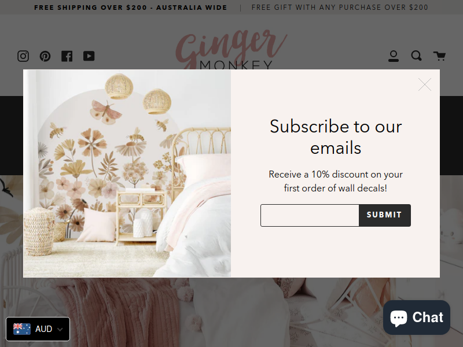Close the subscribe popup with X
The height and width of the screenshot is (347, 463).
[x=425, y=84]
